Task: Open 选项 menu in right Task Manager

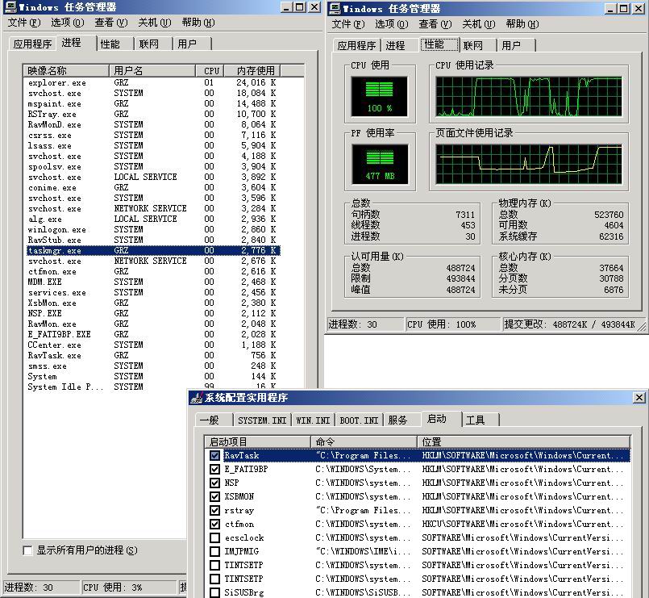Action: (x=392, y=24)
